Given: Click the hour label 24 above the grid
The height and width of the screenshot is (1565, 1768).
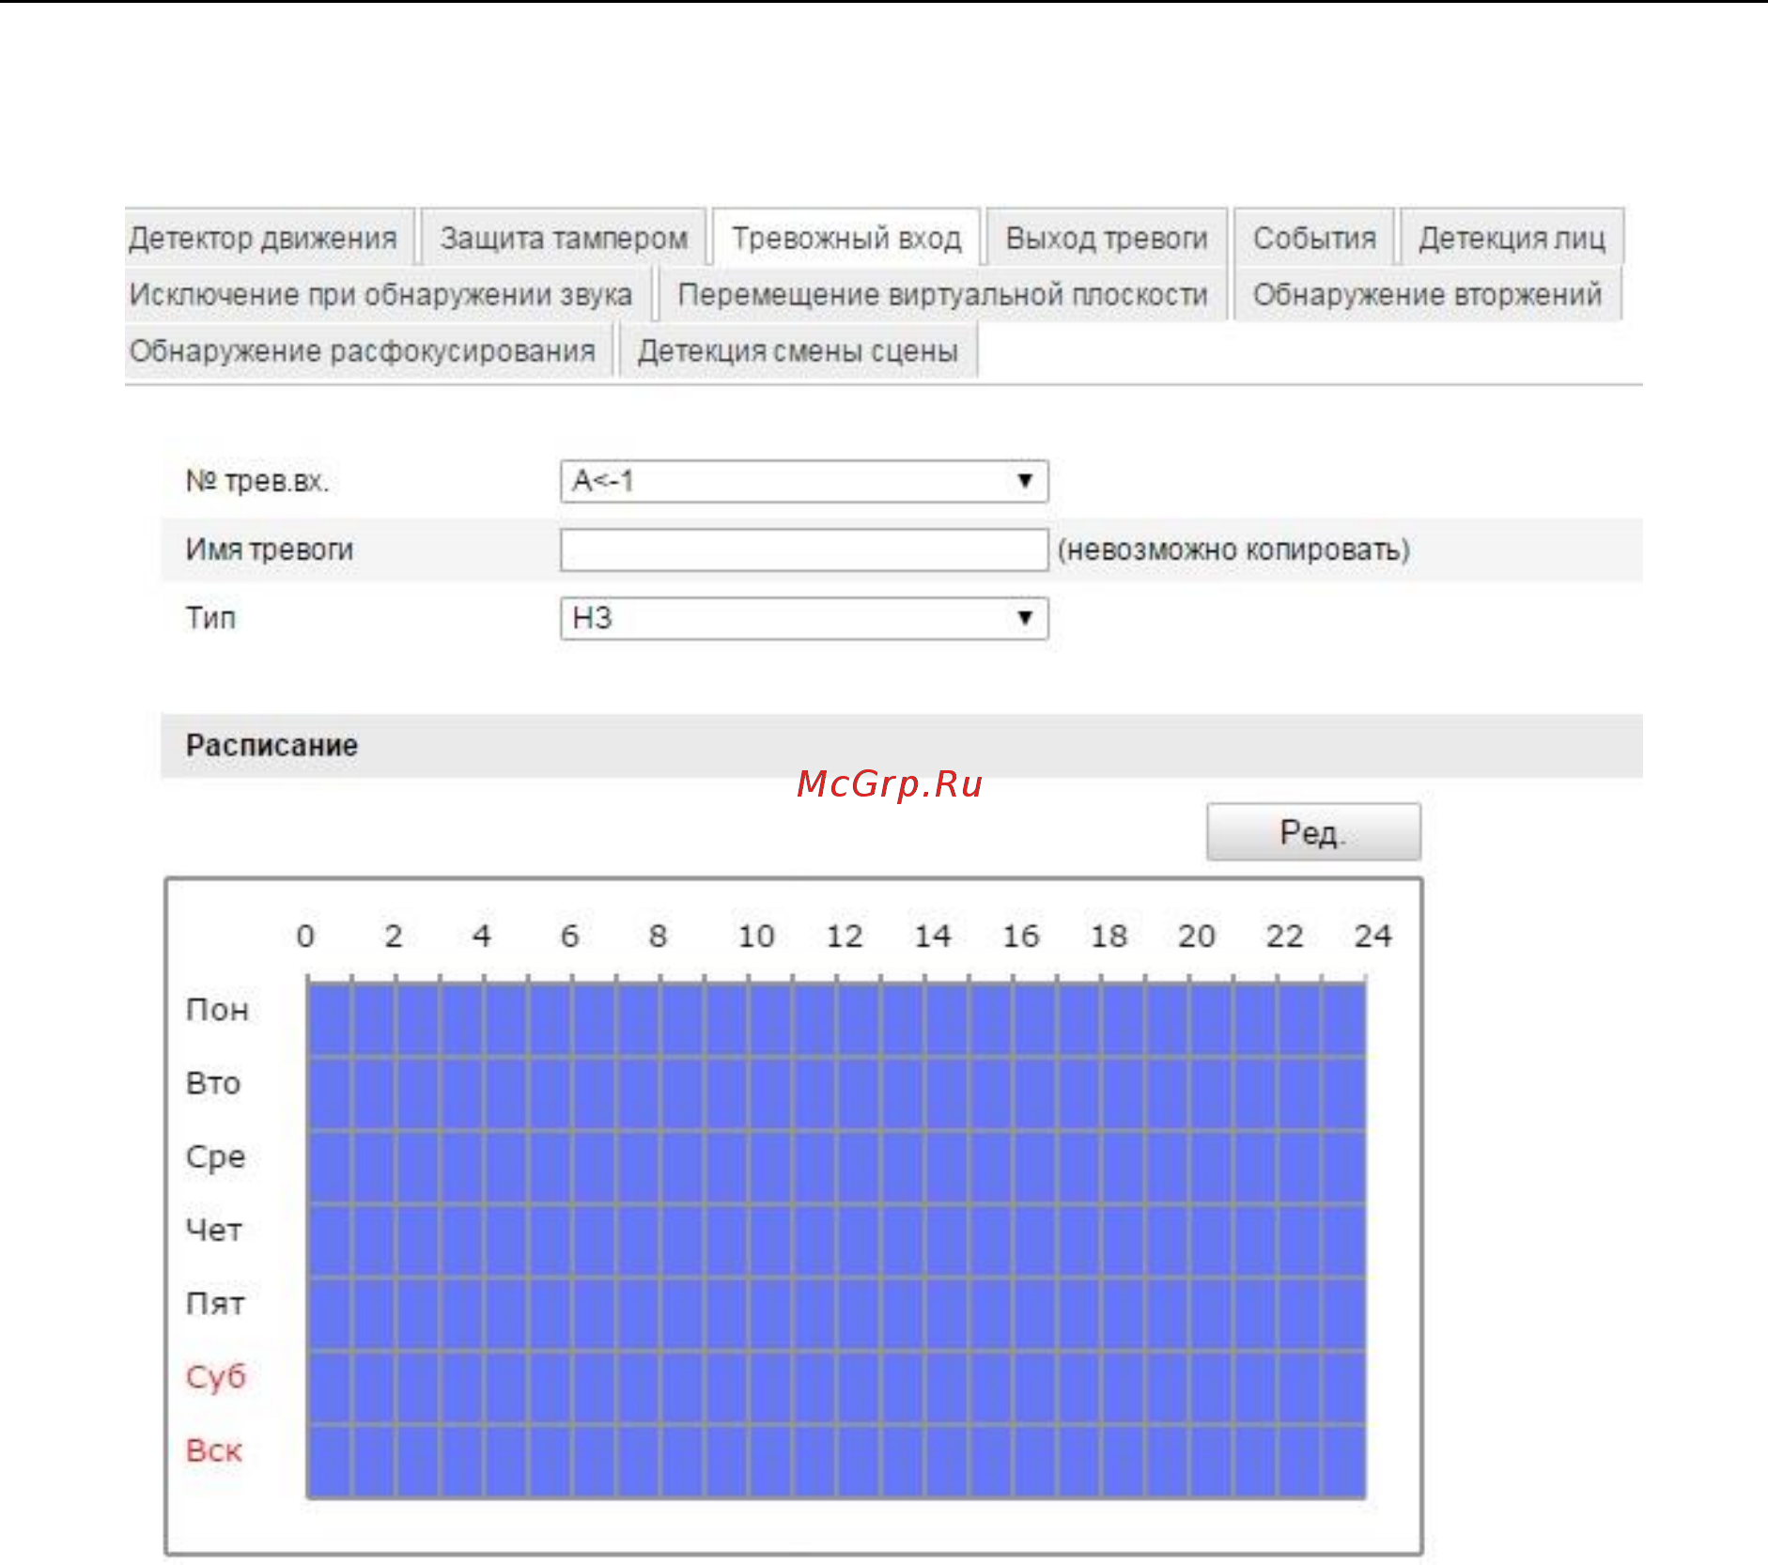Looking at the screenshot, I should click(1373, 936).
